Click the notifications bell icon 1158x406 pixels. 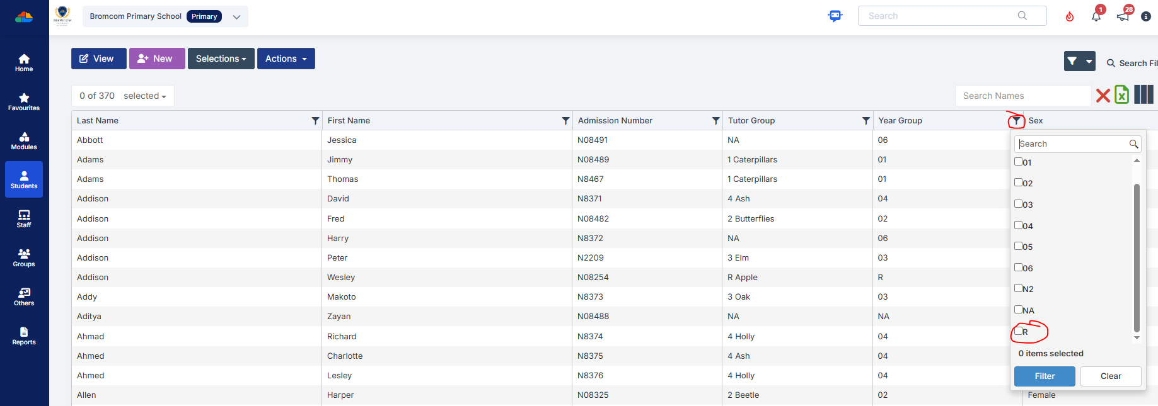tap(1096, 16)
